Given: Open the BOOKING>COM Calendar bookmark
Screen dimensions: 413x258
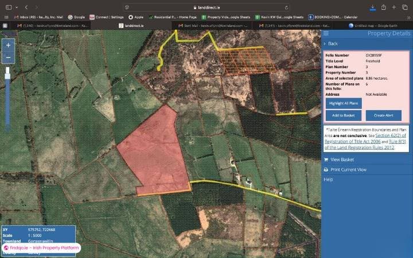Looking at the screenshot, I should click(x=333, y=17).
